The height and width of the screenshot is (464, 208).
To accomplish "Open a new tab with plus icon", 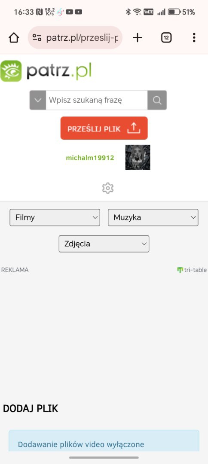I will point(137,37).
